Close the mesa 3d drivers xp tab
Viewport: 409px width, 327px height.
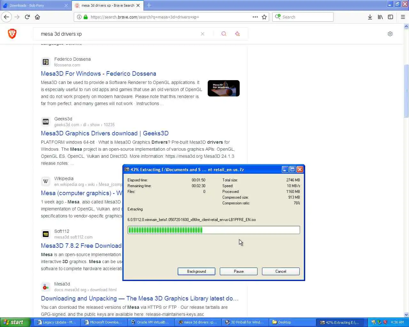(x=138, y=5)
